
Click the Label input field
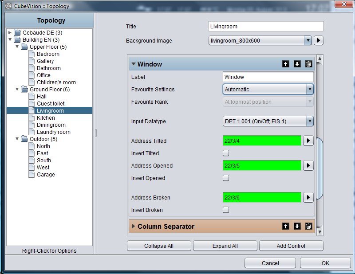pyautogui.click(x=268, y=77)
